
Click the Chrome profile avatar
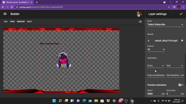point(179,7)
